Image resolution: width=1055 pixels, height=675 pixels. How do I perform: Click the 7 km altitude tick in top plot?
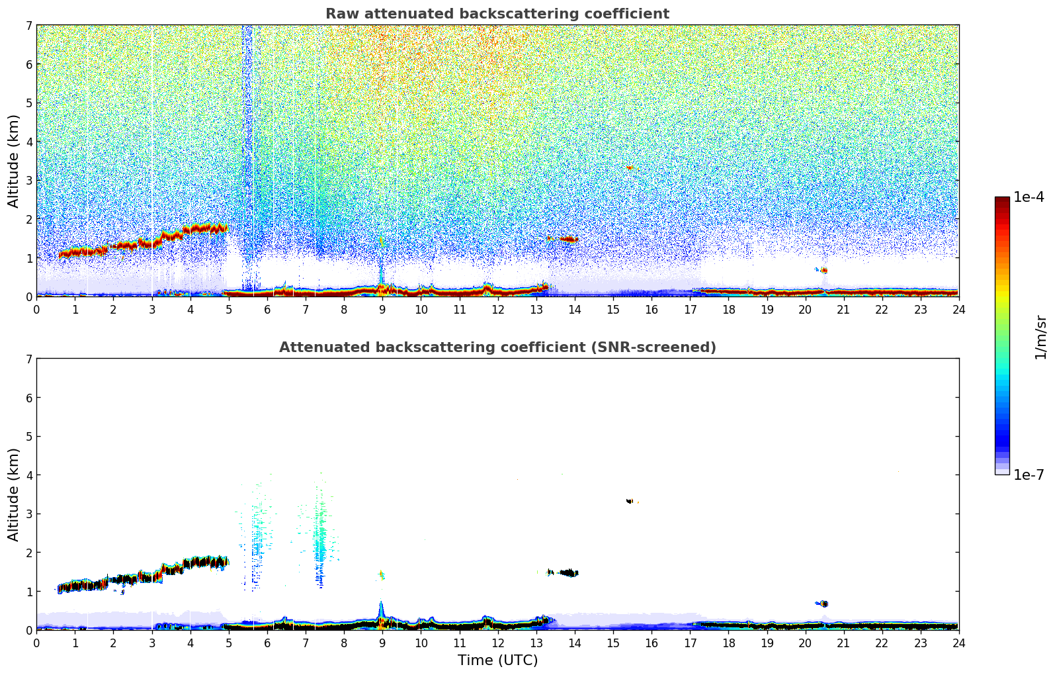[x=28, y=26]
